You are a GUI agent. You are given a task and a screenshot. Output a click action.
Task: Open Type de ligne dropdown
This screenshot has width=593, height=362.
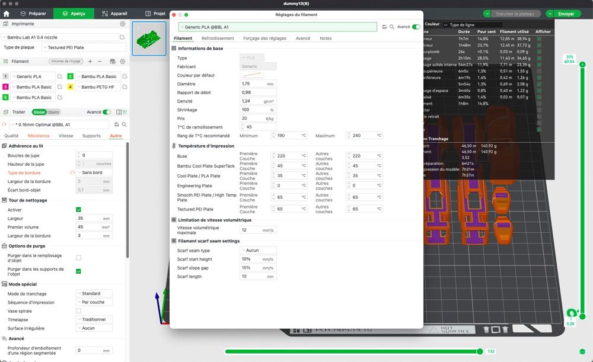point(472,25)
